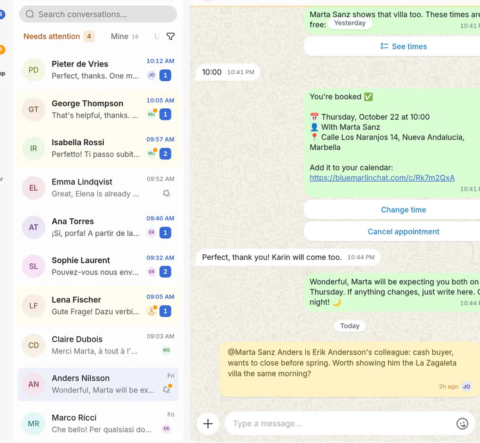Screen dimensions: 480x443
Task: Click the SL avatar of Sophie Laurent
Action: pyautogui.click(x=33, y=266)
